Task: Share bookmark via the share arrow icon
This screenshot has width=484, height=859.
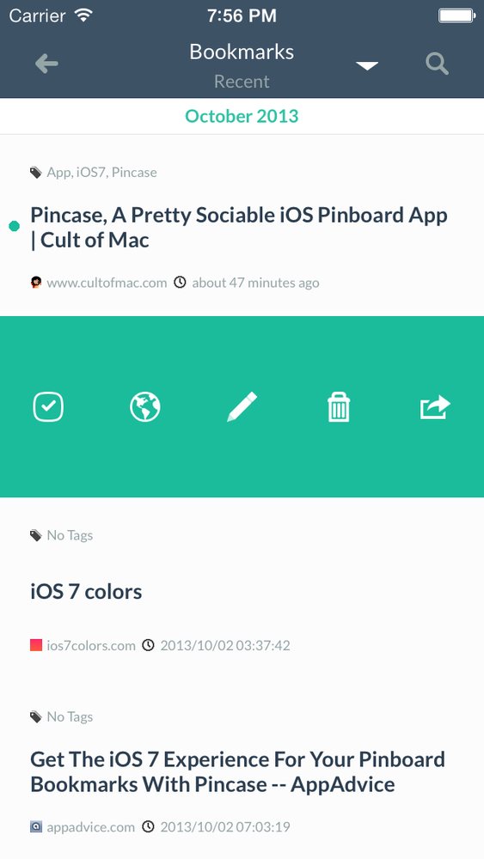Action: coord(435,407)
